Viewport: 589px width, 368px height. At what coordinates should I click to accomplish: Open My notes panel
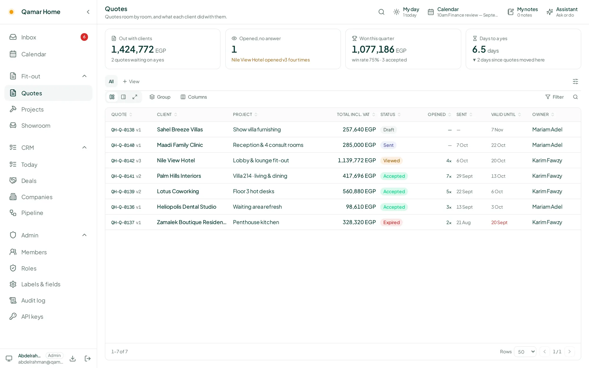tap(523, 12)
